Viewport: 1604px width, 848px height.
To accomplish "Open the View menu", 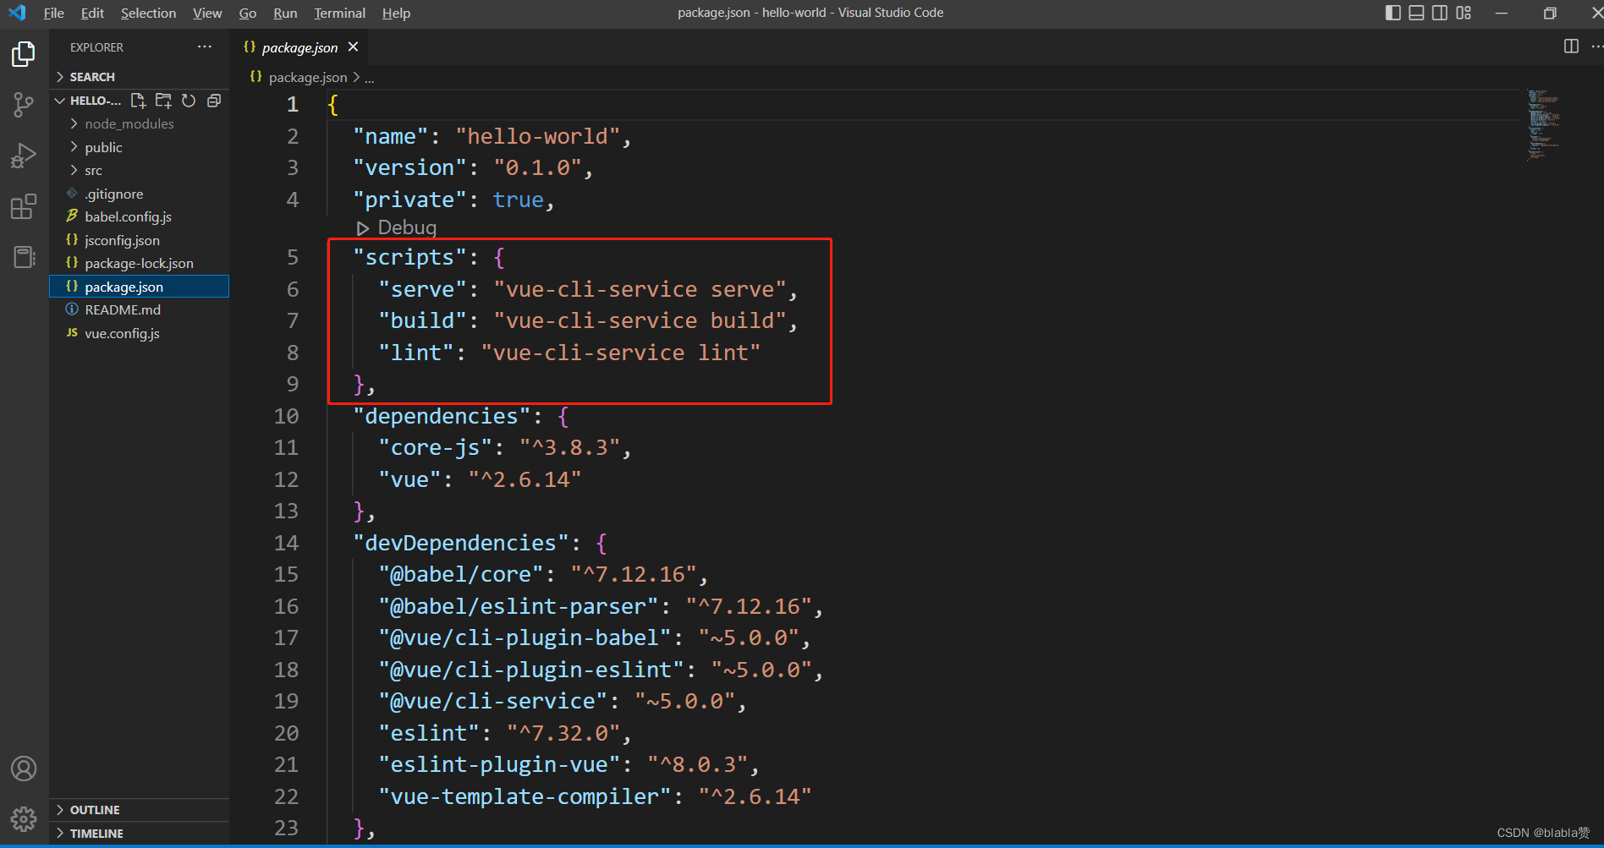I will [x=207, y=13].
